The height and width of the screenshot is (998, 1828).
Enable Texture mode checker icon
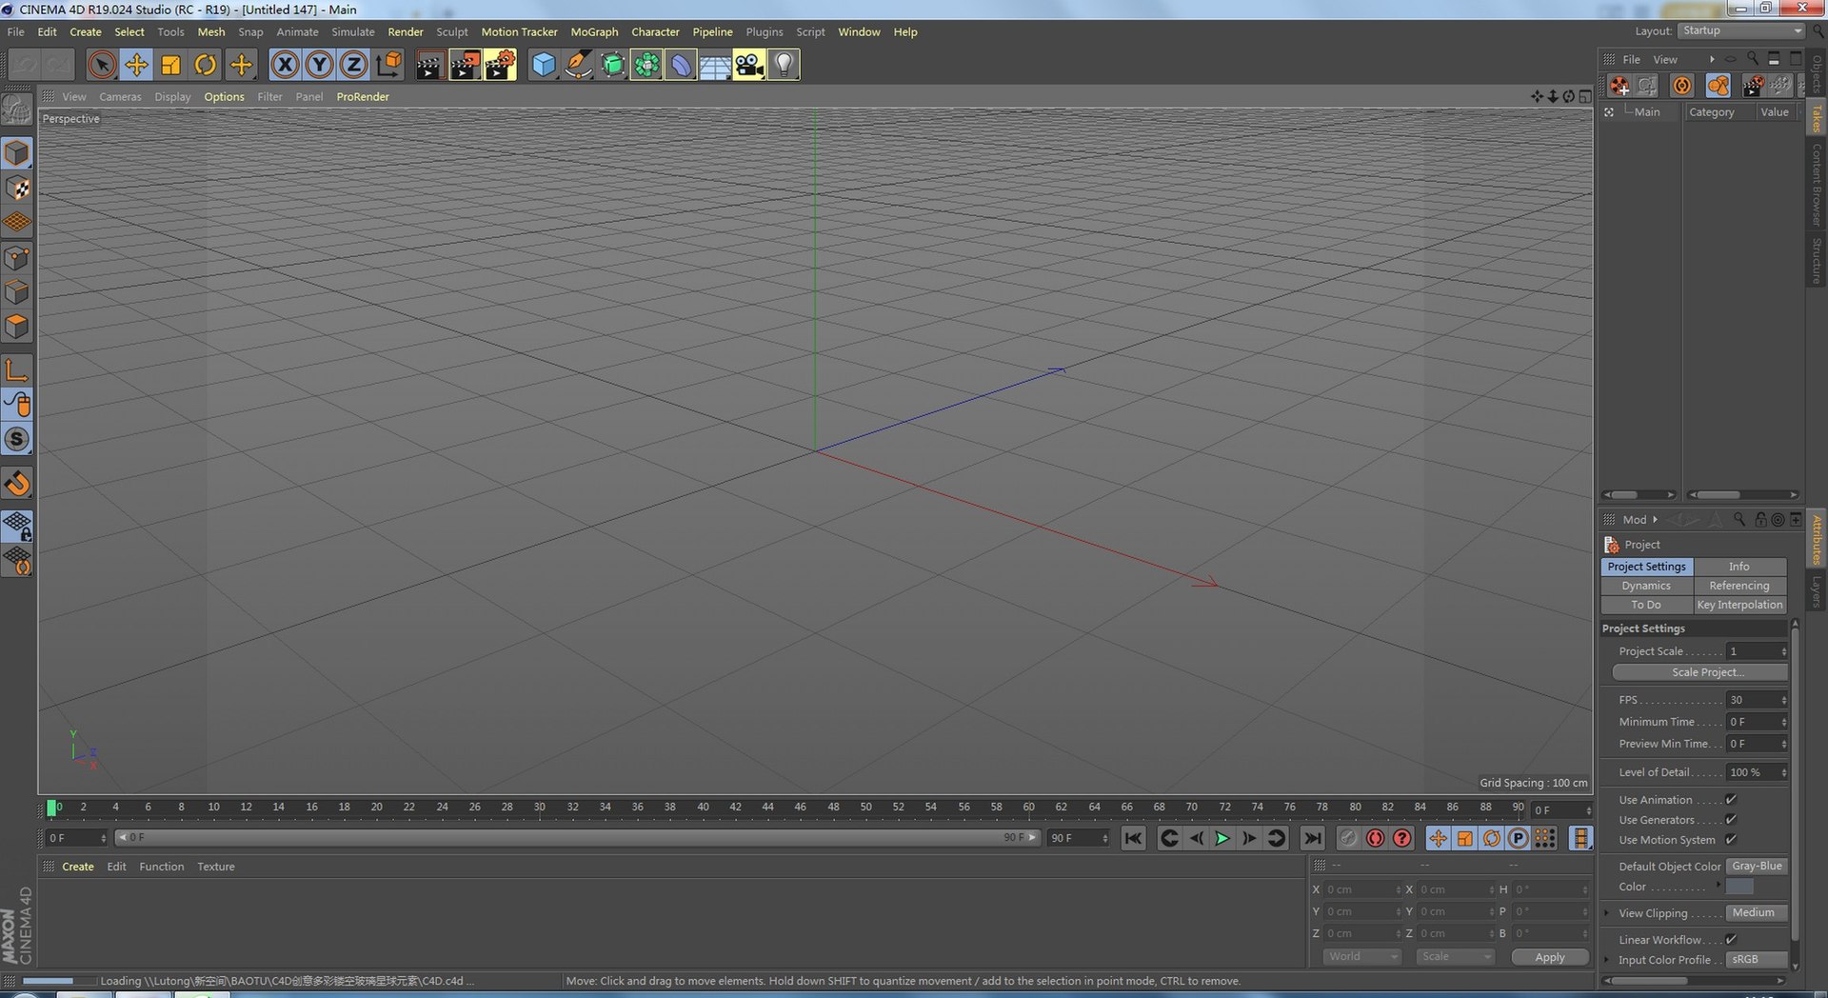click(17, 189)
